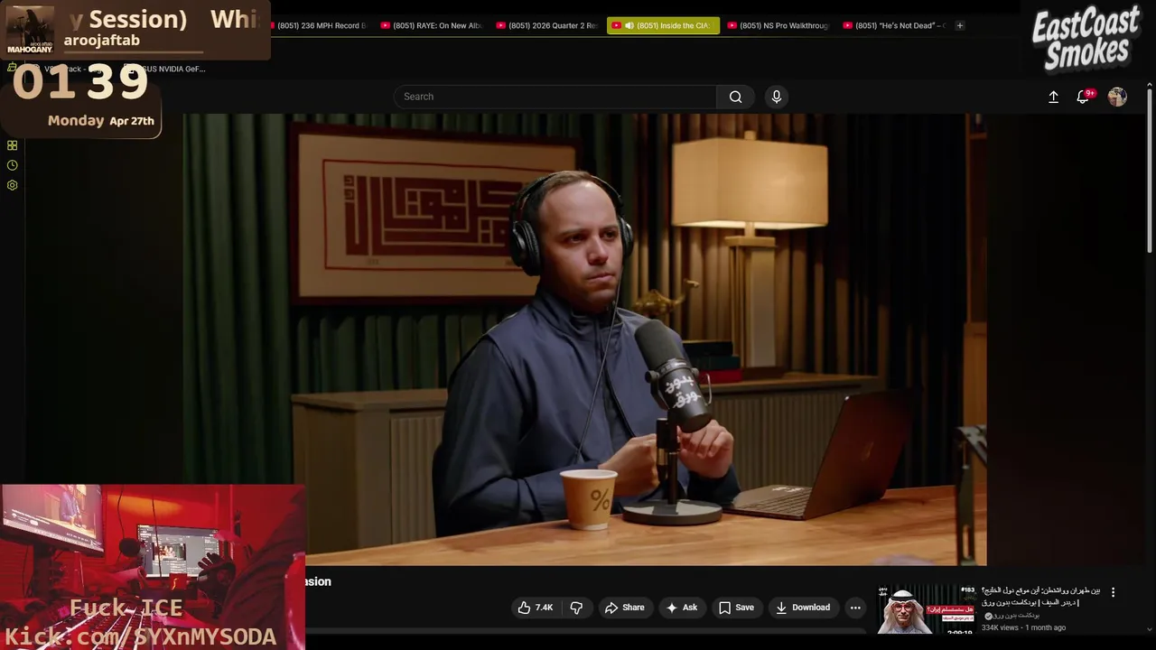Open the account avatar menu
1156x650 pixels.
(1117, 97)
